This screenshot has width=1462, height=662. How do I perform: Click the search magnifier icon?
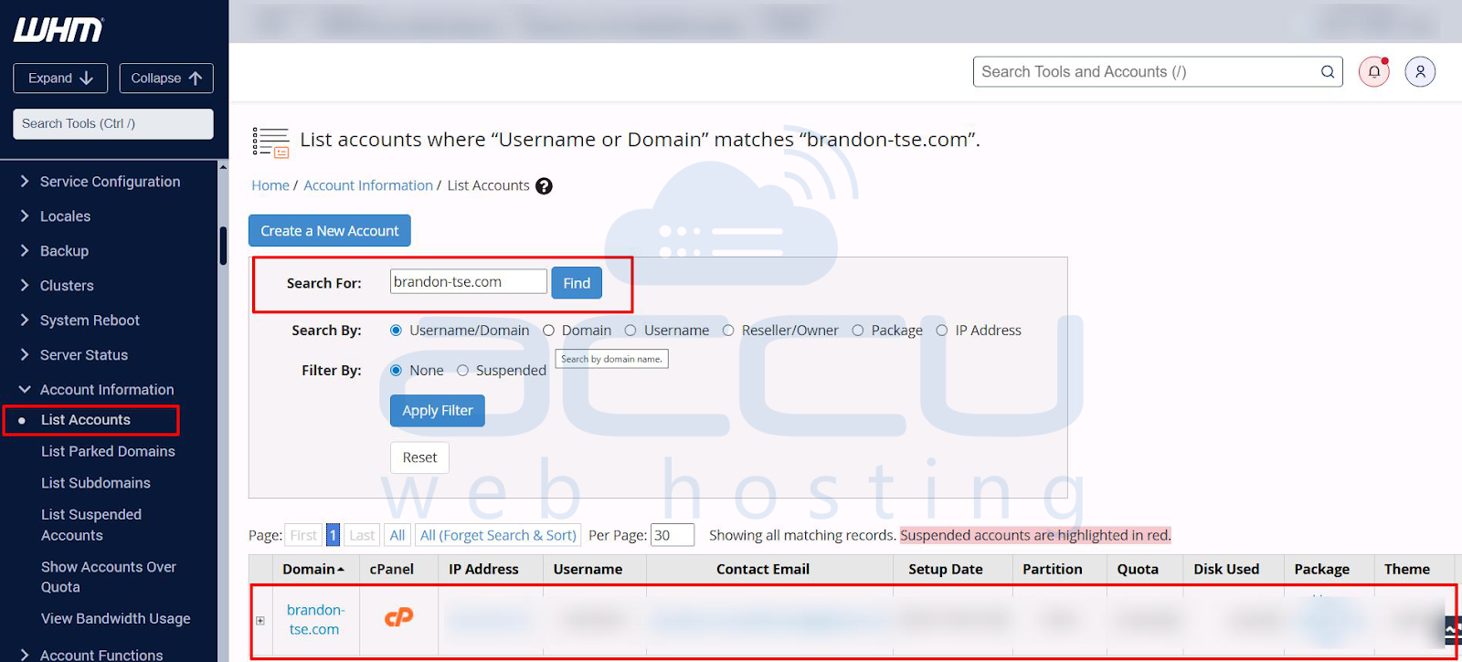(1328, 71)
